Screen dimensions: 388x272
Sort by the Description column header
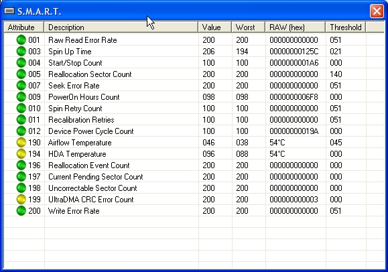pyautogui.click(x=121, y=27)
